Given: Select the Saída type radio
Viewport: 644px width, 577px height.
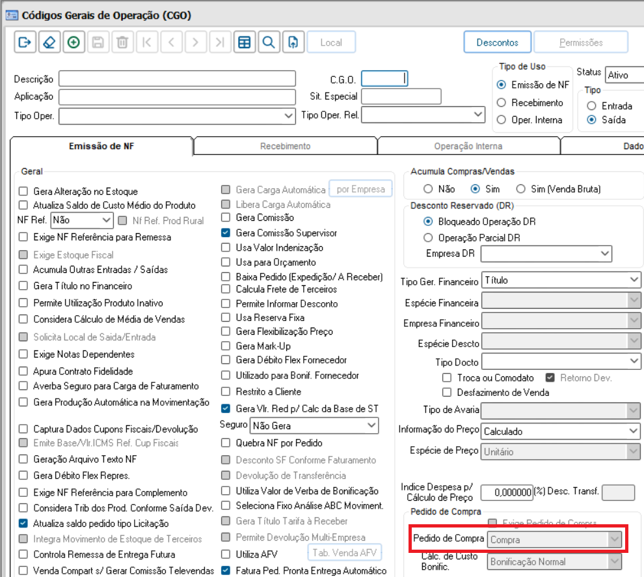Looking at the screenshot, I should (591, 120).
